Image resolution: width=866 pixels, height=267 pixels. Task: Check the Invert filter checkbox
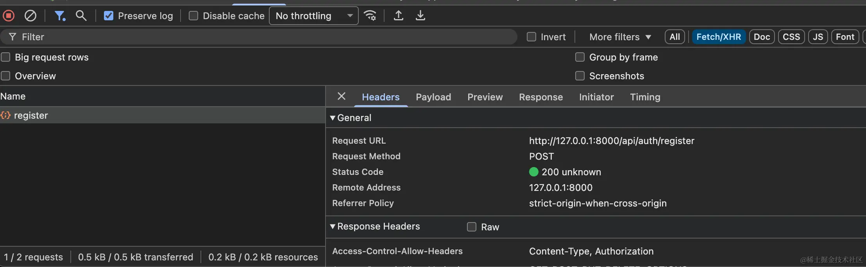(531, 37)
